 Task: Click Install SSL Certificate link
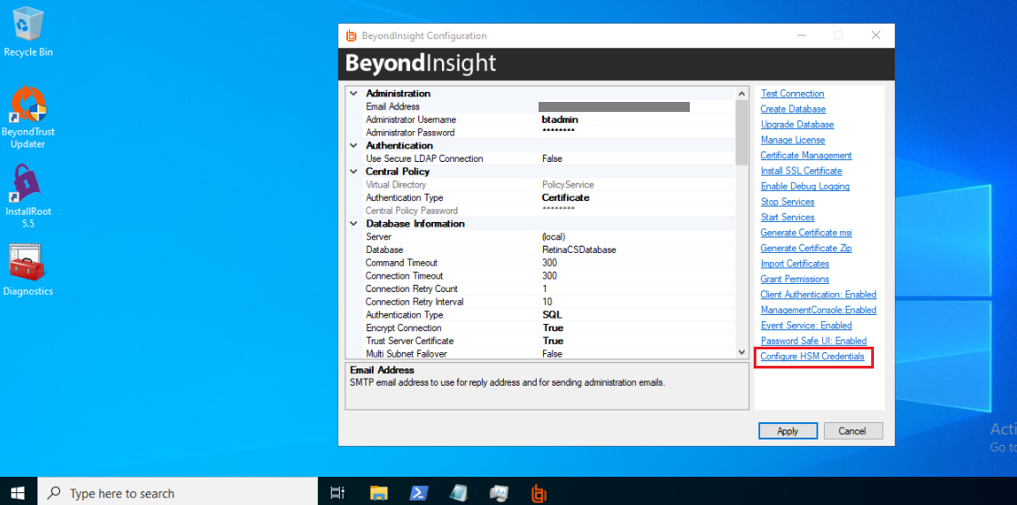click(801, 171)
